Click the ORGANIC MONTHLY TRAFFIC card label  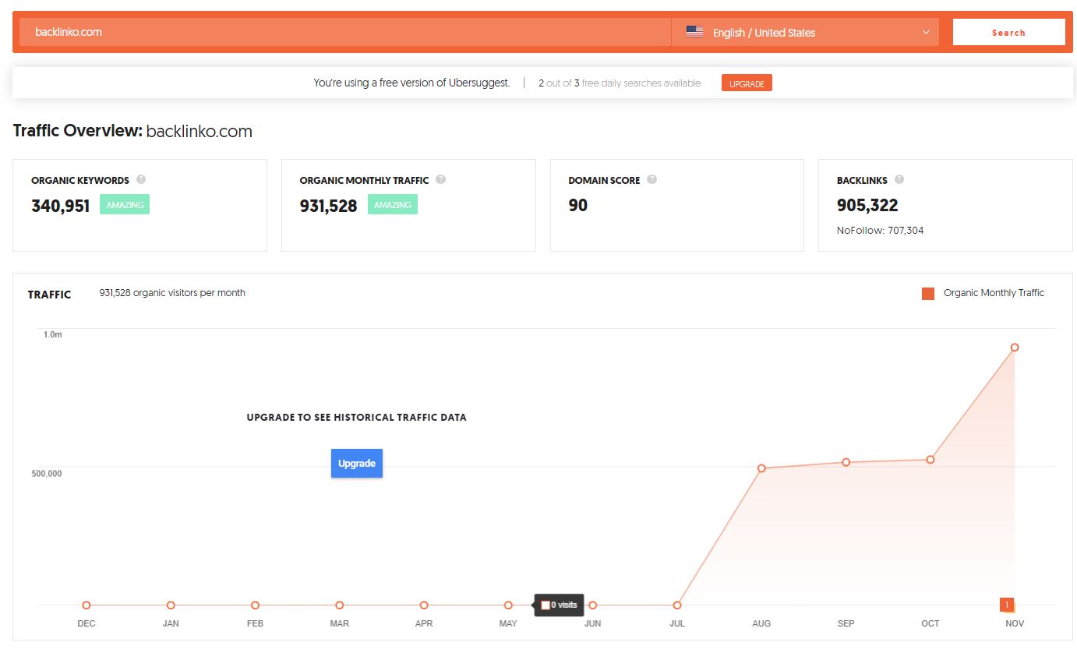(x=364, y=180)
